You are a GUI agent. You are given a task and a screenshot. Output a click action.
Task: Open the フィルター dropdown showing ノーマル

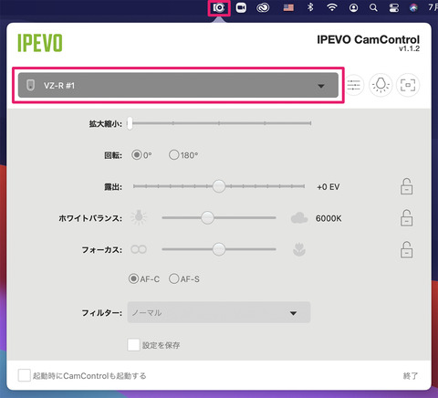pyautogui.click(x=219, y=312)
